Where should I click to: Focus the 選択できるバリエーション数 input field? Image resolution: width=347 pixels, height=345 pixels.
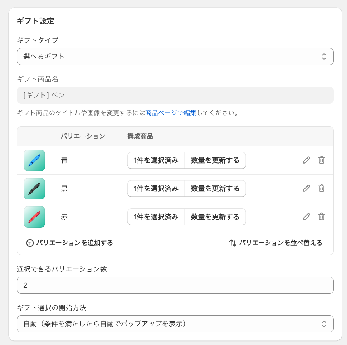(175, 285)
